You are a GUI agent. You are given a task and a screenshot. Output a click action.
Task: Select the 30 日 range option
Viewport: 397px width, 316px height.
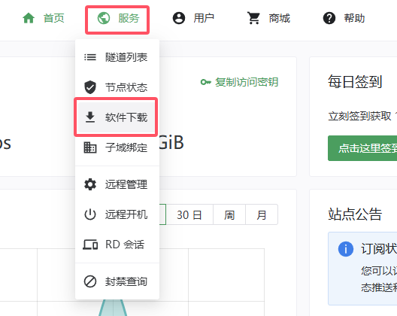(x=189, y=214)
